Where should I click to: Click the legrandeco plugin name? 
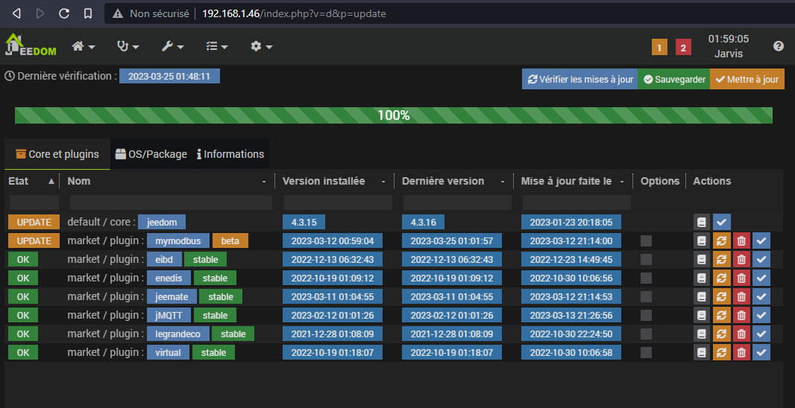pos(178,334)
